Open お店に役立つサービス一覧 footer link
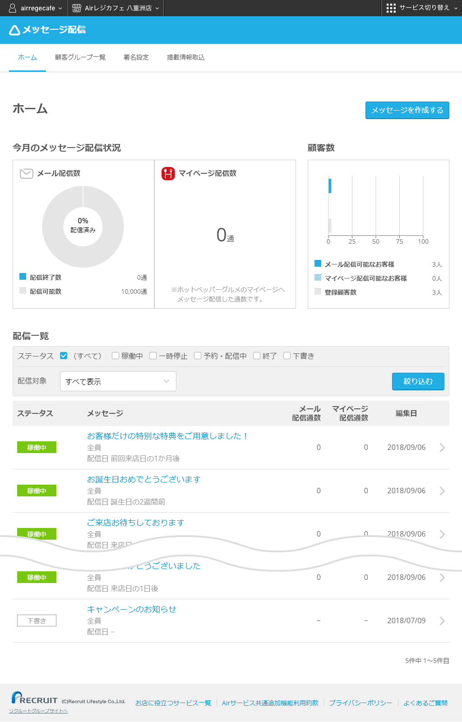The width and height of the screenshot is (462, 722). [173, 703]
